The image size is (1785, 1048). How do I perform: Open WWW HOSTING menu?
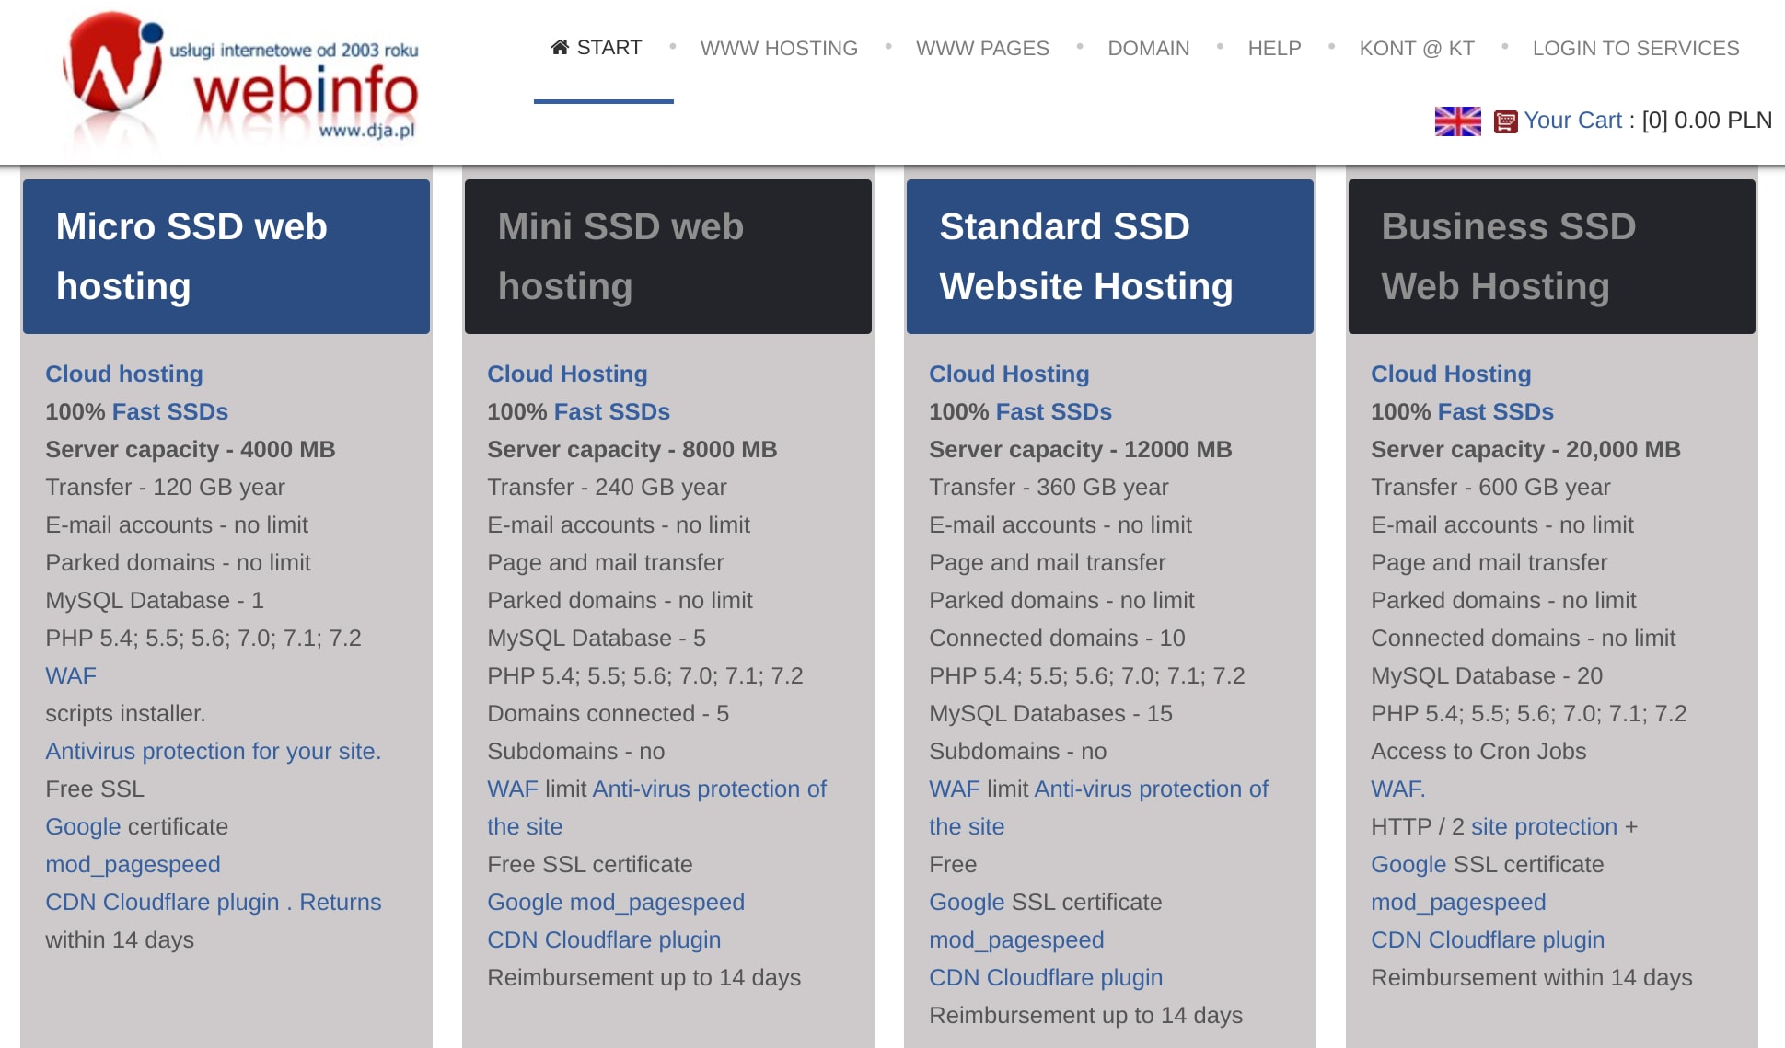click(x=779, y=48)
